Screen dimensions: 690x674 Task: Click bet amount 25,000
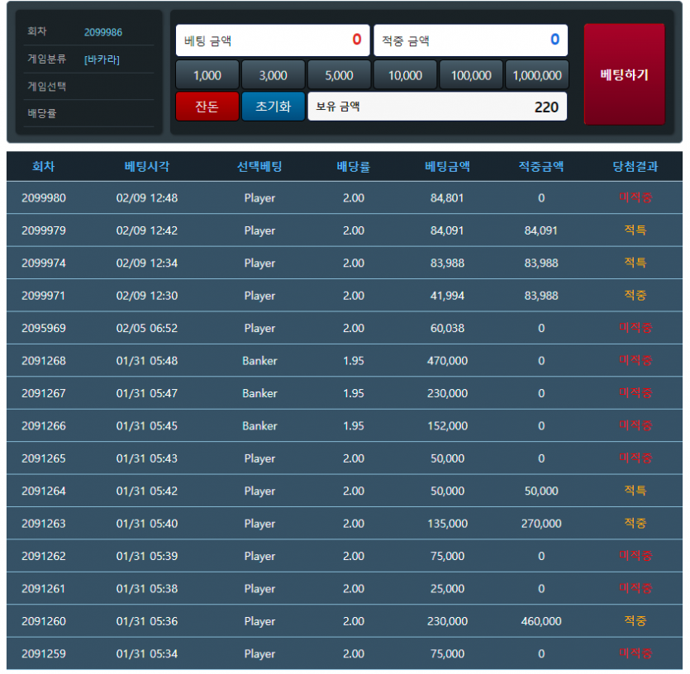447,589
